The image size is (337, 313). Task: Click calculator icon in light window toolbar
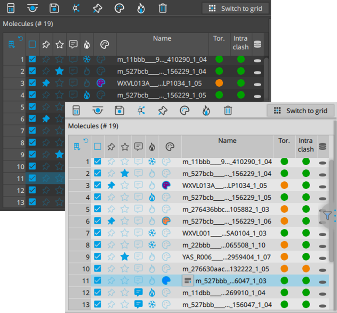pyautogui.click(x=76, y=111)
